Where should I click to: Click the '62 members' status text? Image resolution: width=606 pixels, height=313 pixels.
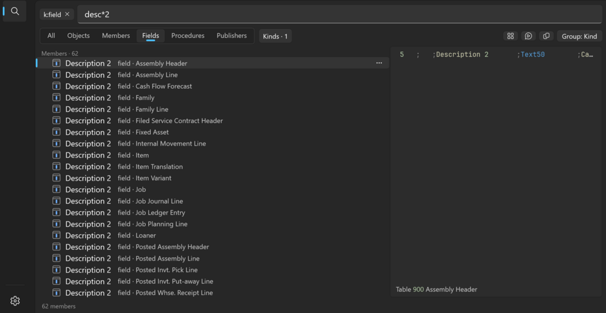tap(59, 306)
